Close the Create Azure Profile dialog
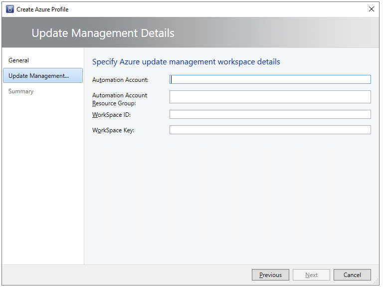The image size is (383, 287). click(x=371, y=9)
